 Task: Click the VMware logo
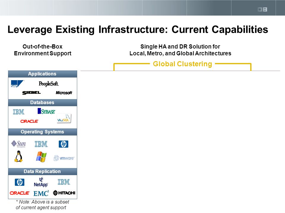click(64, 158)
